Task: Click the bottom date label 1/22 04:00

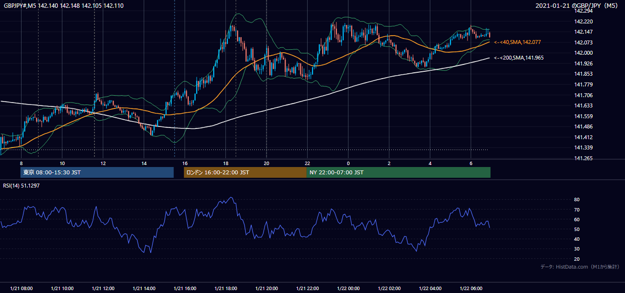Action: [430, 288]
